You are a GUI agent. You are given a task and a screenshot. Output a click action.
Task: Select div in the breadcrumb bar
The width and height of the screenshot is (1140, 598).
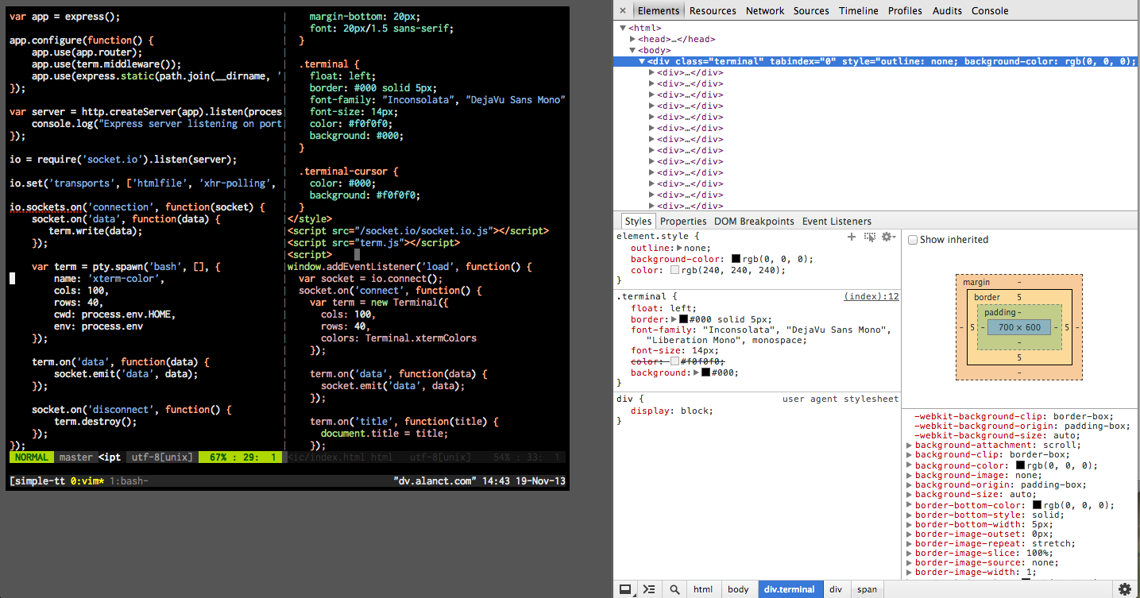click(x=835, y=589)
